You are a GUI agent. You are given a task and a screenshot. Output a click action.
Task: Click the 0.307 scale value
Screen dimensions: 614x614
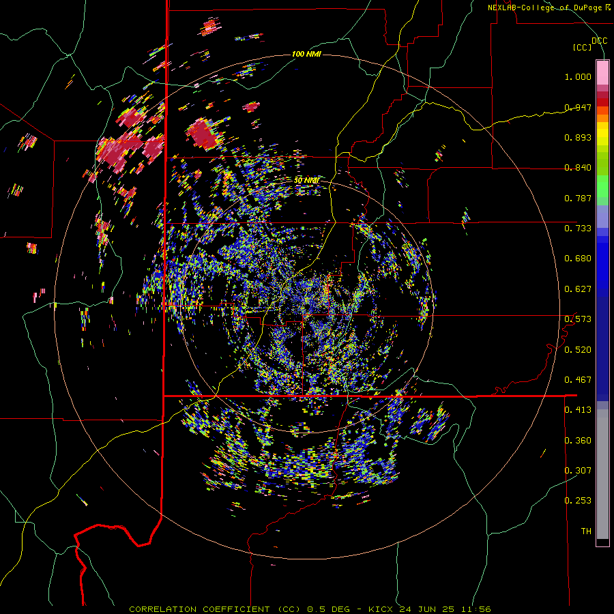pos(578,471)
